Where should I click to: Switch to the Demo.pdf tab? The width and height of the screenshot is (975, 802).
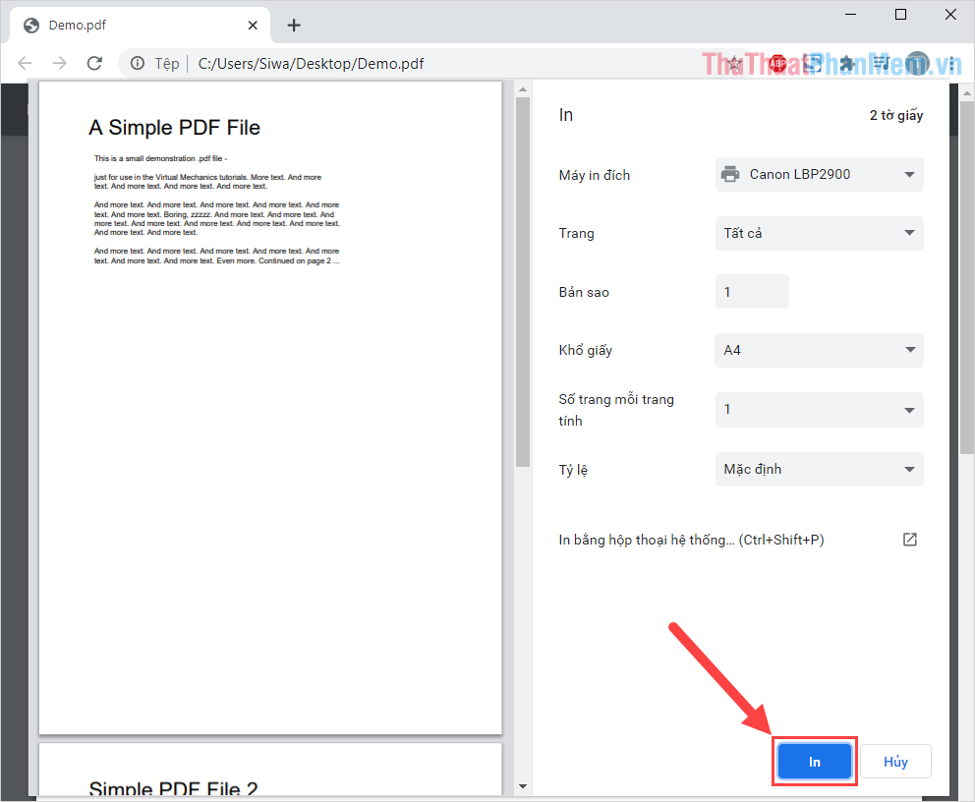(x=128, y=25)
